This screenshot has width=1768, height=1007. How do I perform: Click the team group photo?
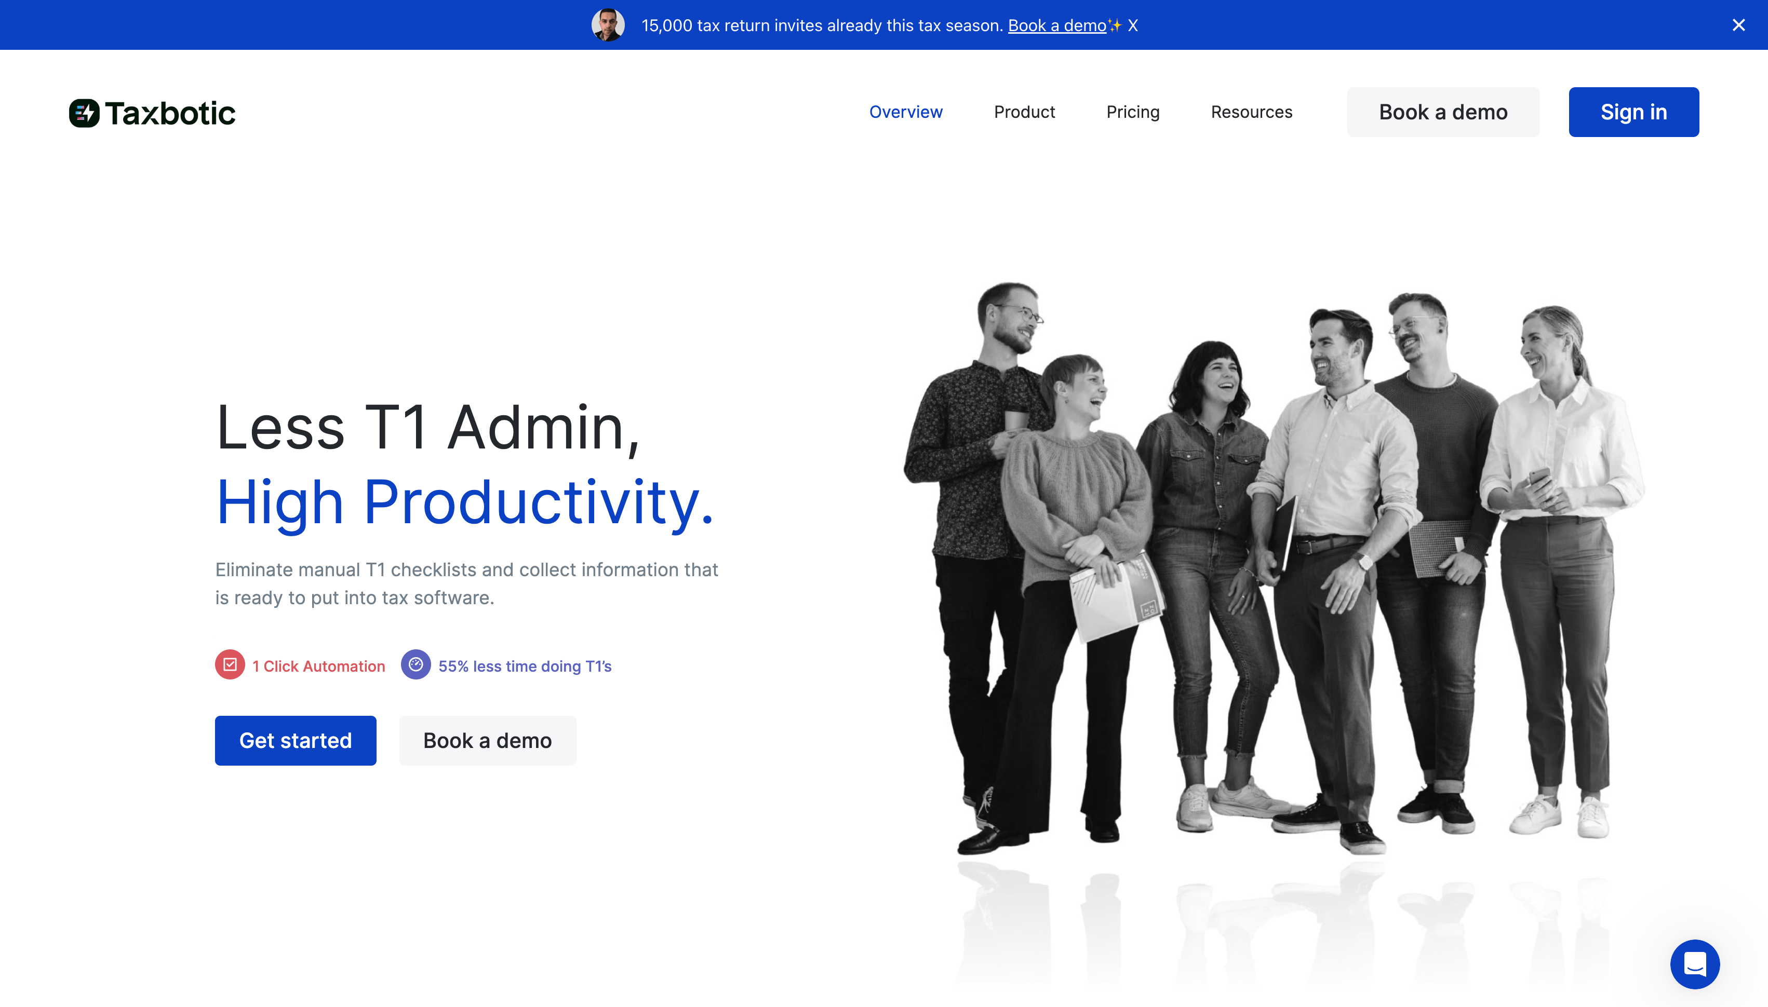[x=1273, y=567]
